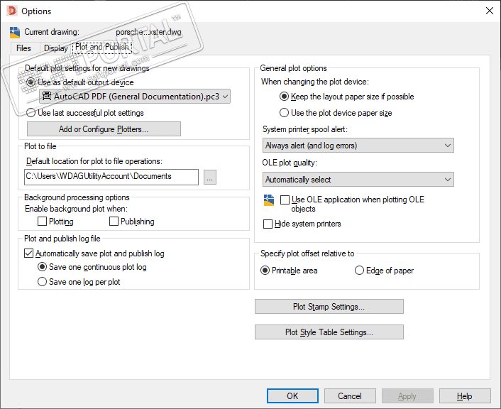Switch to the Display tab
Viewport: 501px width, 409px height.
(55, 48)
